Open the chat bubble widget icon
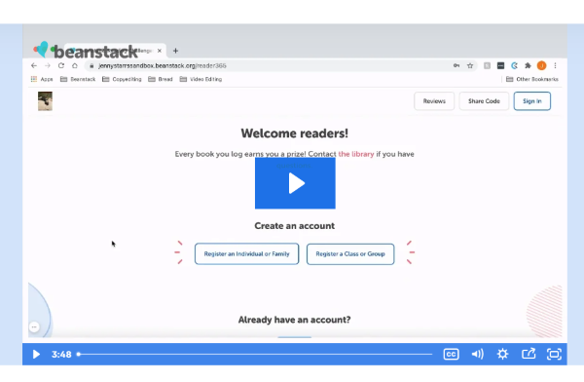Viewport: 584px width, 382px height. pos(34,327)
